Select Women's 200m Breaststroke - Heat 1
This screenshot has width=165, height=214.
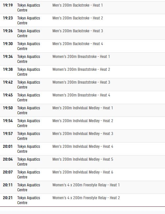click(81, 57)
